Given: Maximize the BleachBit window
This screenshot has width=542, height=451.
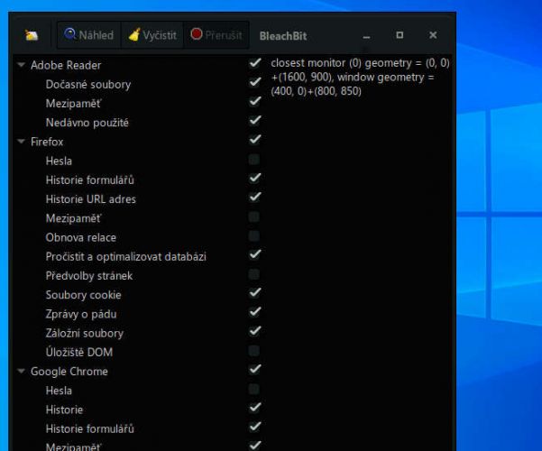Looking at the screenshot, I should coord(400,35).
